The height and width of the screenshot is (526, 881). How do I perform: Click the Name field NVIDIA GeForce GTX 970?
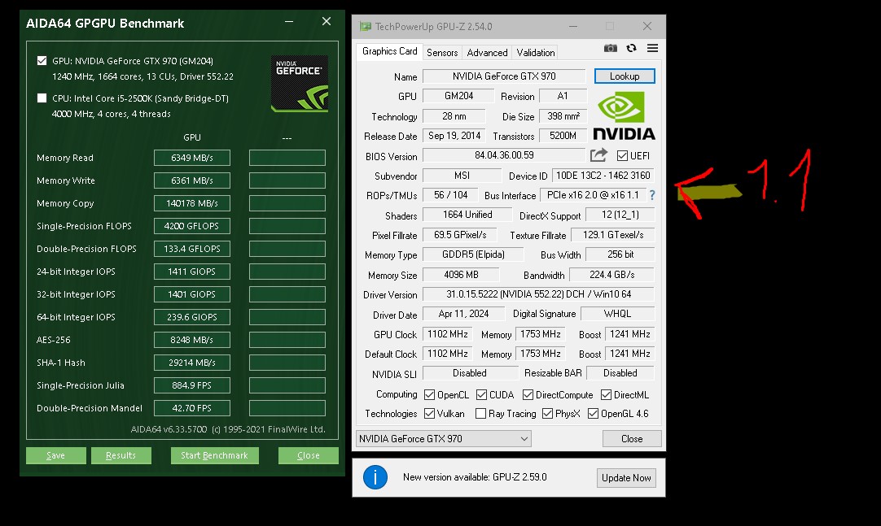coord(504,76)
